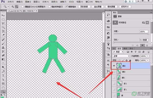Select the Clone Stamp tool

(x=3, y=48)
